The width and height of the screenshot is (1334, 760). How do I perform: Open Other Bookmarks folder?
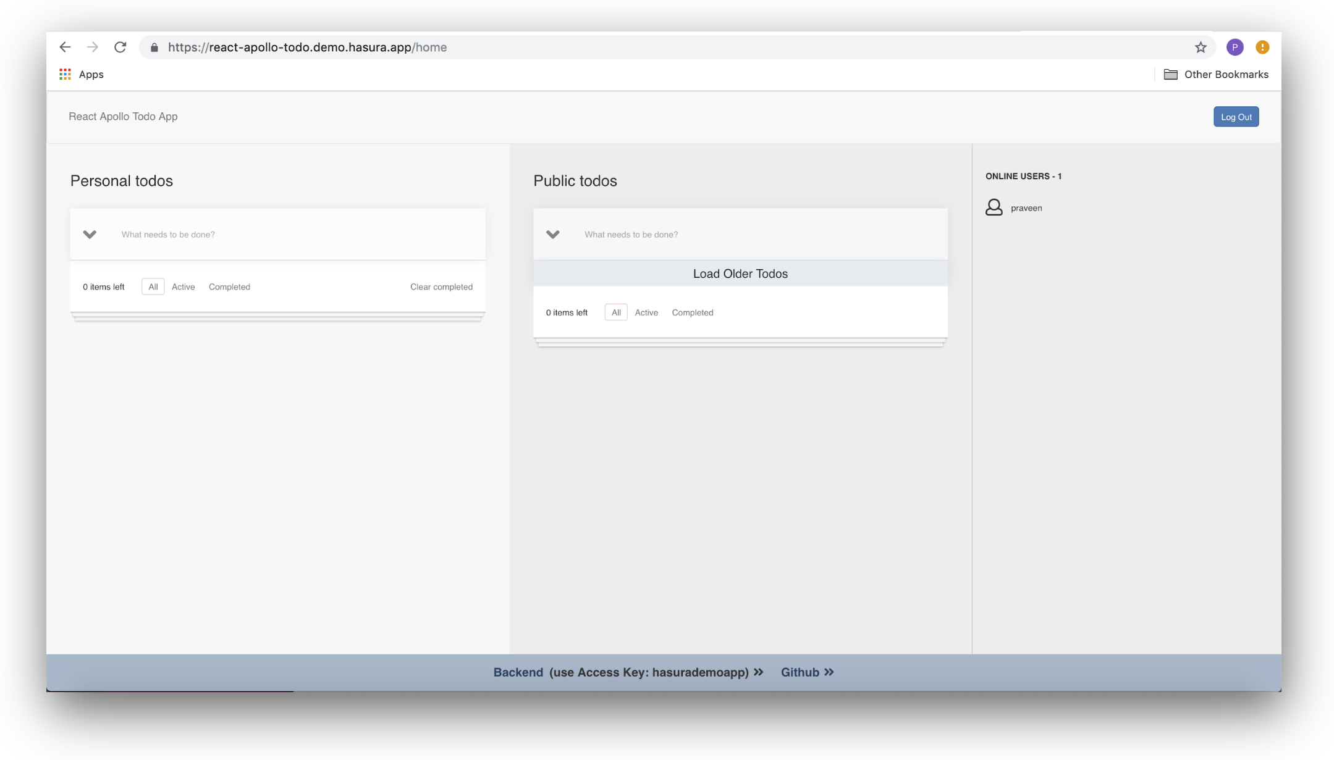pos(1216,74)
